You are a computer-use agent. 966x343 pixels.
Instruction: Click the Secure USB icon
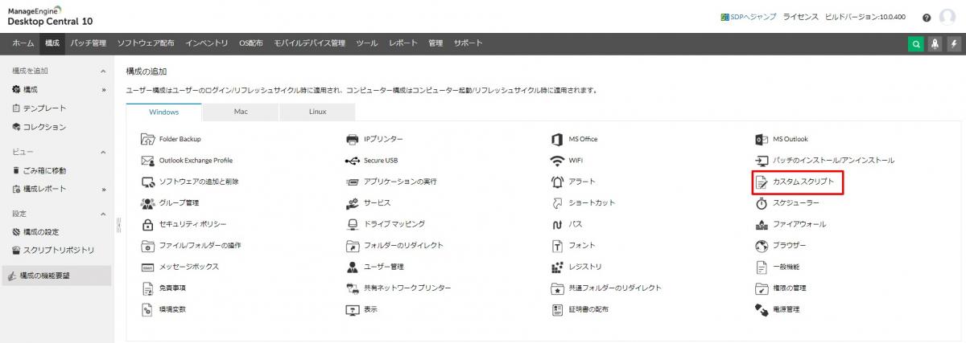pyautogui.click(x=352, y=161)
